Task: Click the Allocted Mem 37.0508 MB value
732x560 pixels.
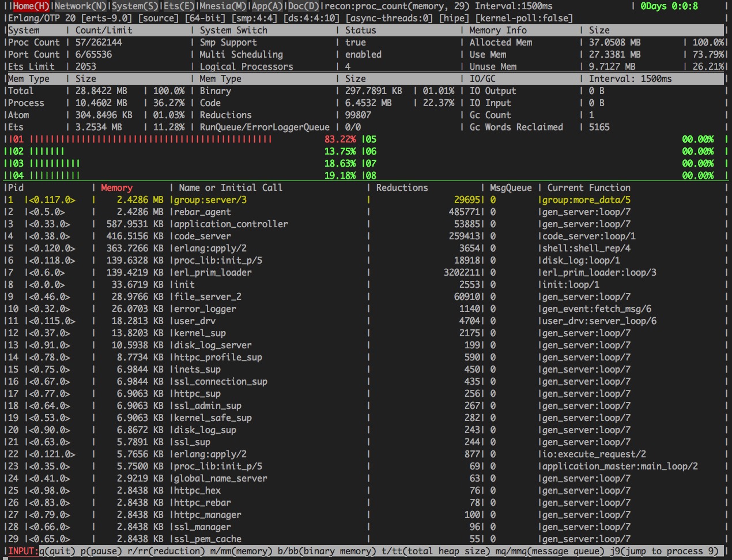Action: (x=614, y=42)
